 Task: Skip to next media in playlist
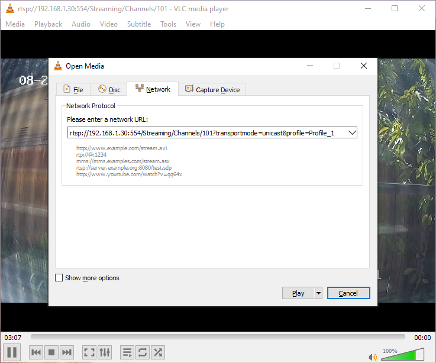(x=67, y=352)
